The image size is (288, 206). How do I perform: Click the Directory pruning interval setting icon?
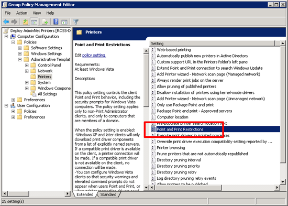153,160
